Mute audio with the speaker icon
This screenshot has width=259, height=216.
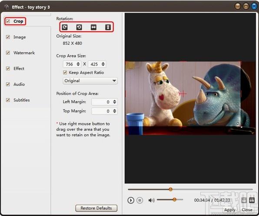pos(151,200)
